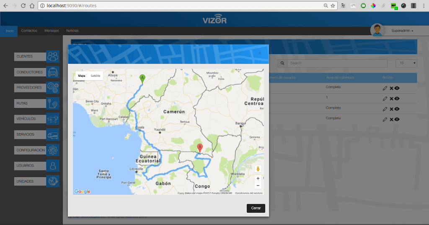
Task: Open the Mensajes menu item
Action: (52, 31)
